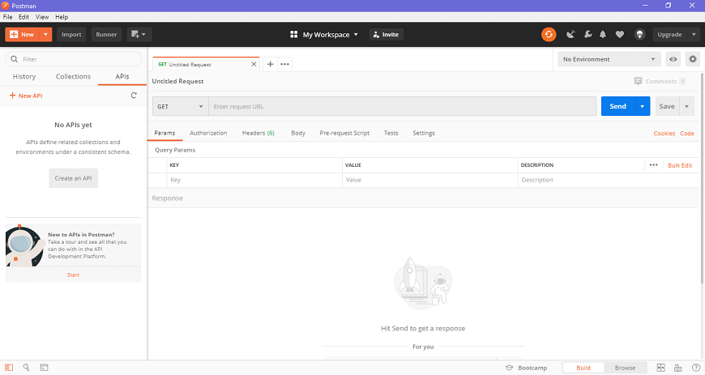Switch to the Collections tab
Screen dimensions: 705x375
(73, 76)
